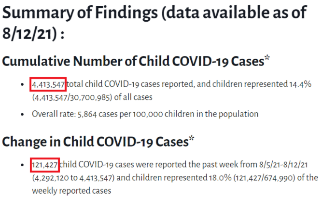Image resolution: width=322 pixels, height=198 pixels.
Task: Click the bullet point before "Overall rate"
Action: [24, 115]
